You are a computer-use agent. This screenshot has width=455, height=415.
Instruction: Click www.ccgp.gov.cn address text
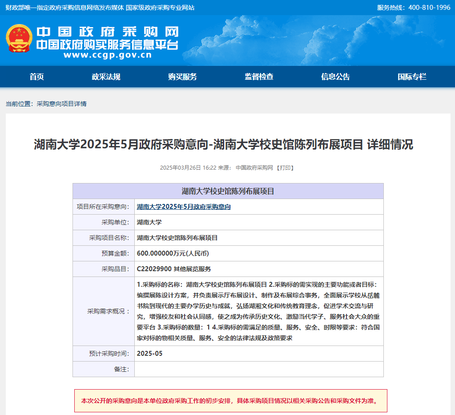(x=108, y=55)
